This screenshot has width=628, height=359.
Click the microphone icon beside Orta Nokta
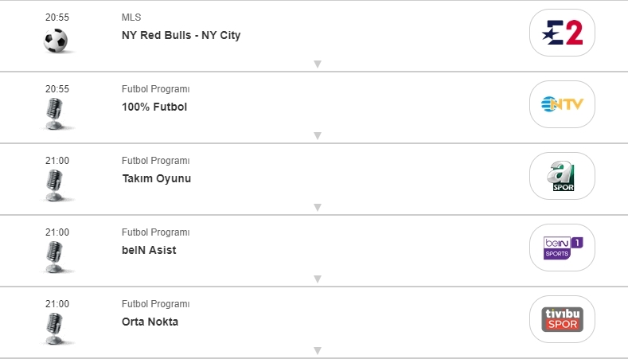[x=54, y=328]
